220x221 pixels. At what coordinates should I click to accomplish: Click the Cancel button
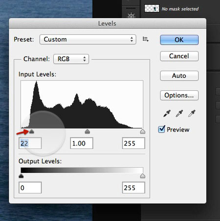click(x=179, y=56)
